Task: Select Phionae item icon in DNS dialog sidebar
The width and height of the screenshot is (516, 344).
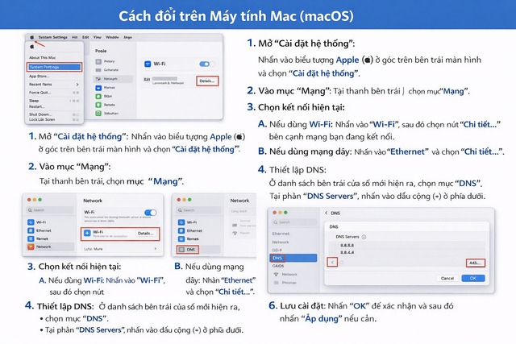Action: (276, 283)
